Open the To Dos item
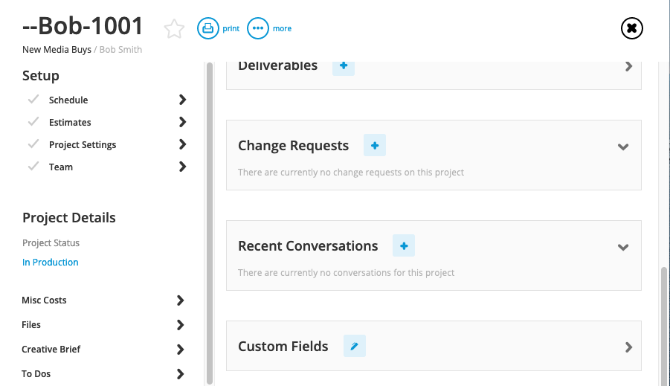This screenshot has height=386, width=670. point(36,373)
